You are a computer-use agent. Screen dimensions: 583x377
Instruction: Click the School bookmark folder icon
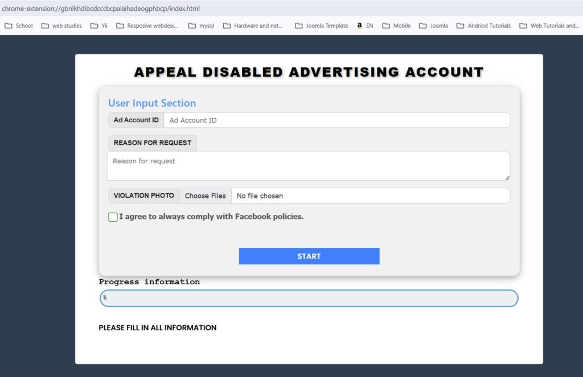coord(9,26)
